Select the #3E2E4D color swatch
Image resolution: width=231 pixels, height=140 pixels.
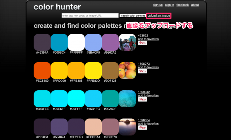click(76, 127)
